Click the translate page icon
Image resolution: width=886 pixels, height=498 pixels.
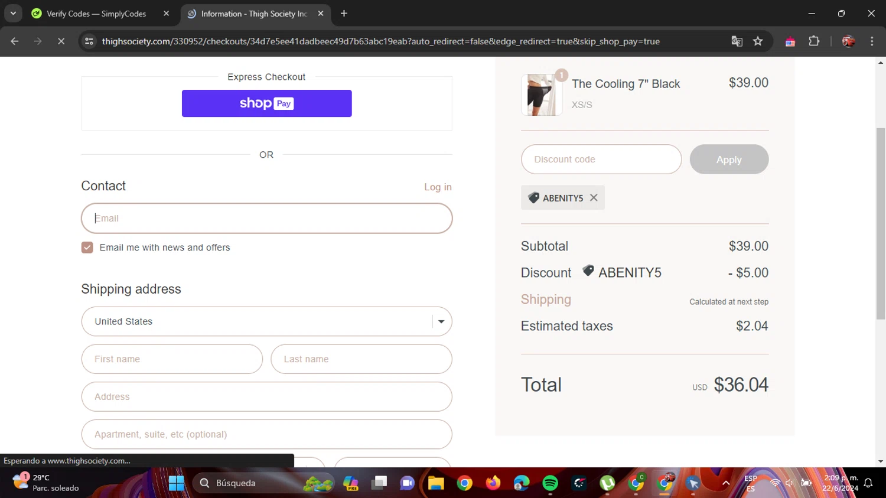[737, 41]
